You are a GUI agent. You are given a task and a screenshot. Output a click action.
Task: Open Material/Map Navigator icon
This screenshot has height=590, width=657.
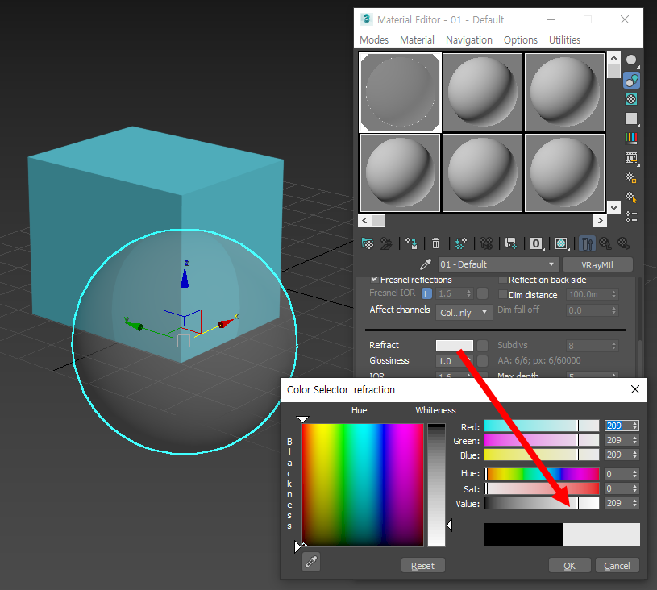click(631, 217)
